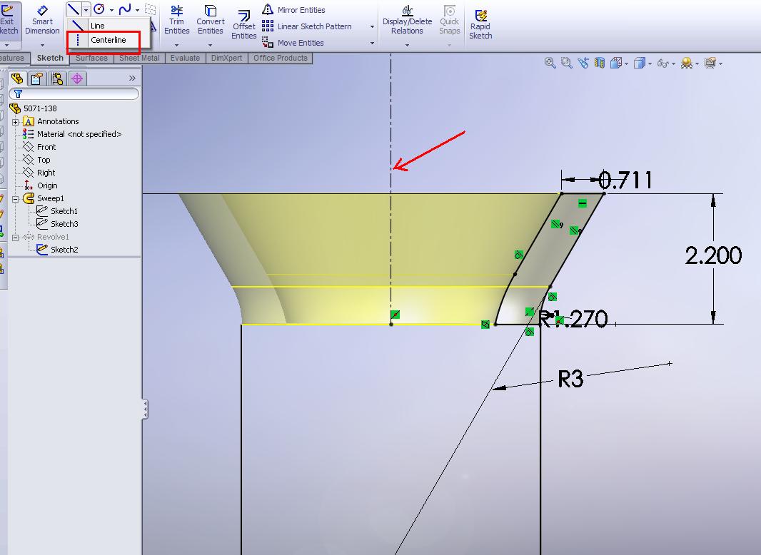Click the 2.200 dimension value

713,255
